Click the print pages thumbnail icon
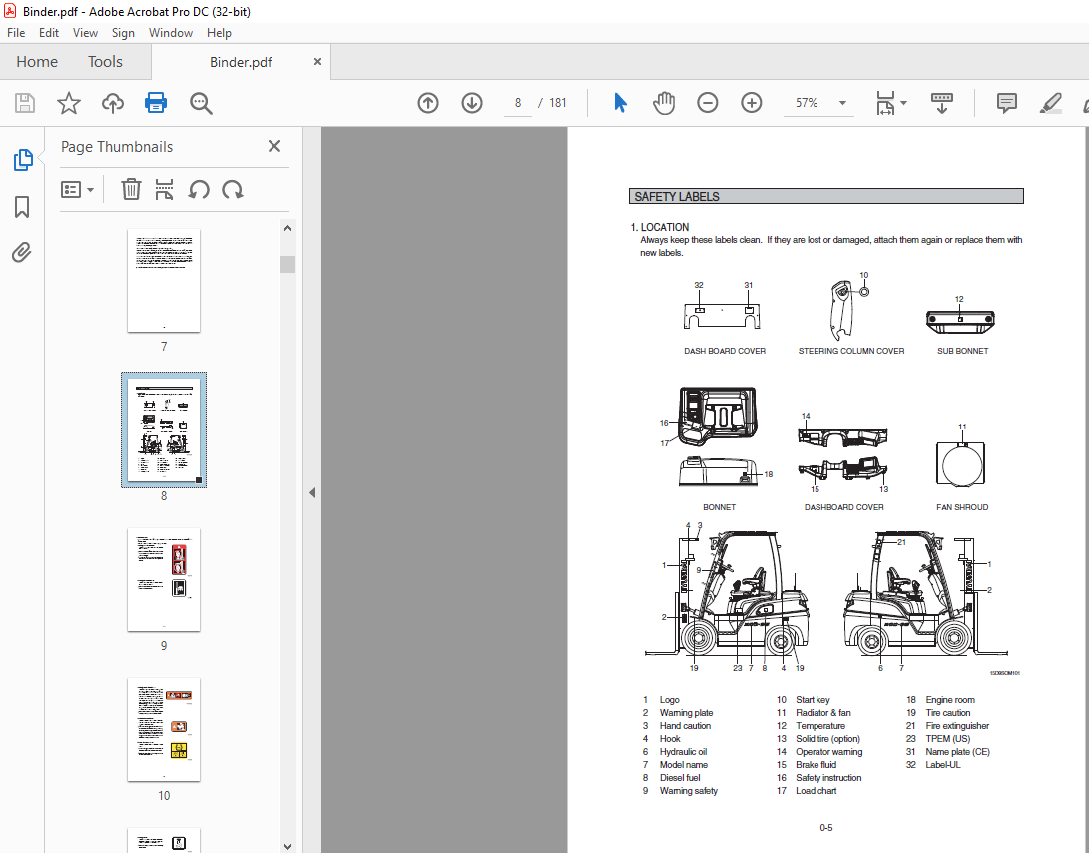 (164, 189)
